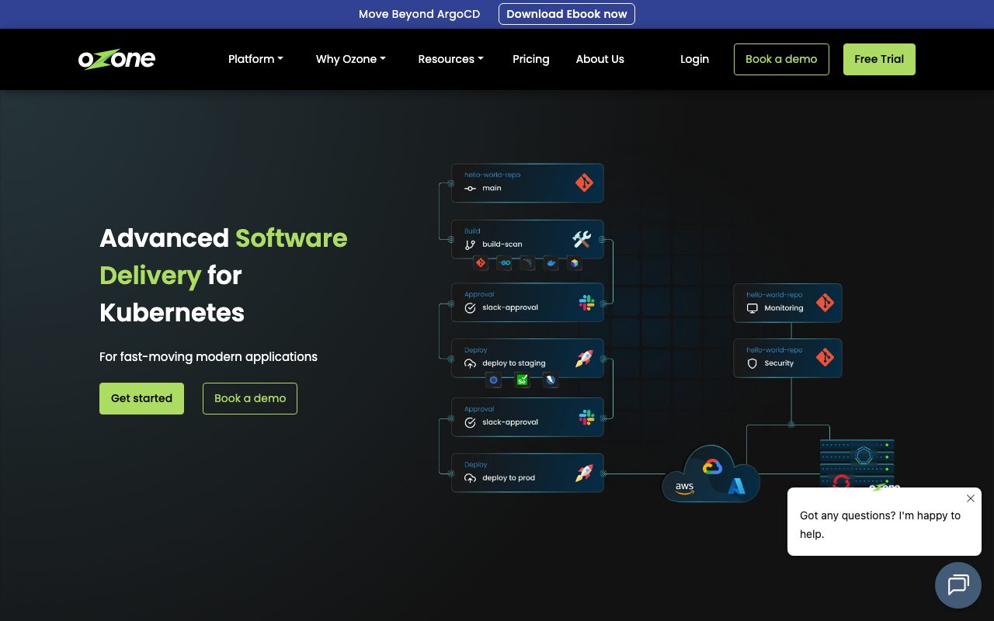
Task: Click the Git logo in the Security card
Action: tap(825, 357)
